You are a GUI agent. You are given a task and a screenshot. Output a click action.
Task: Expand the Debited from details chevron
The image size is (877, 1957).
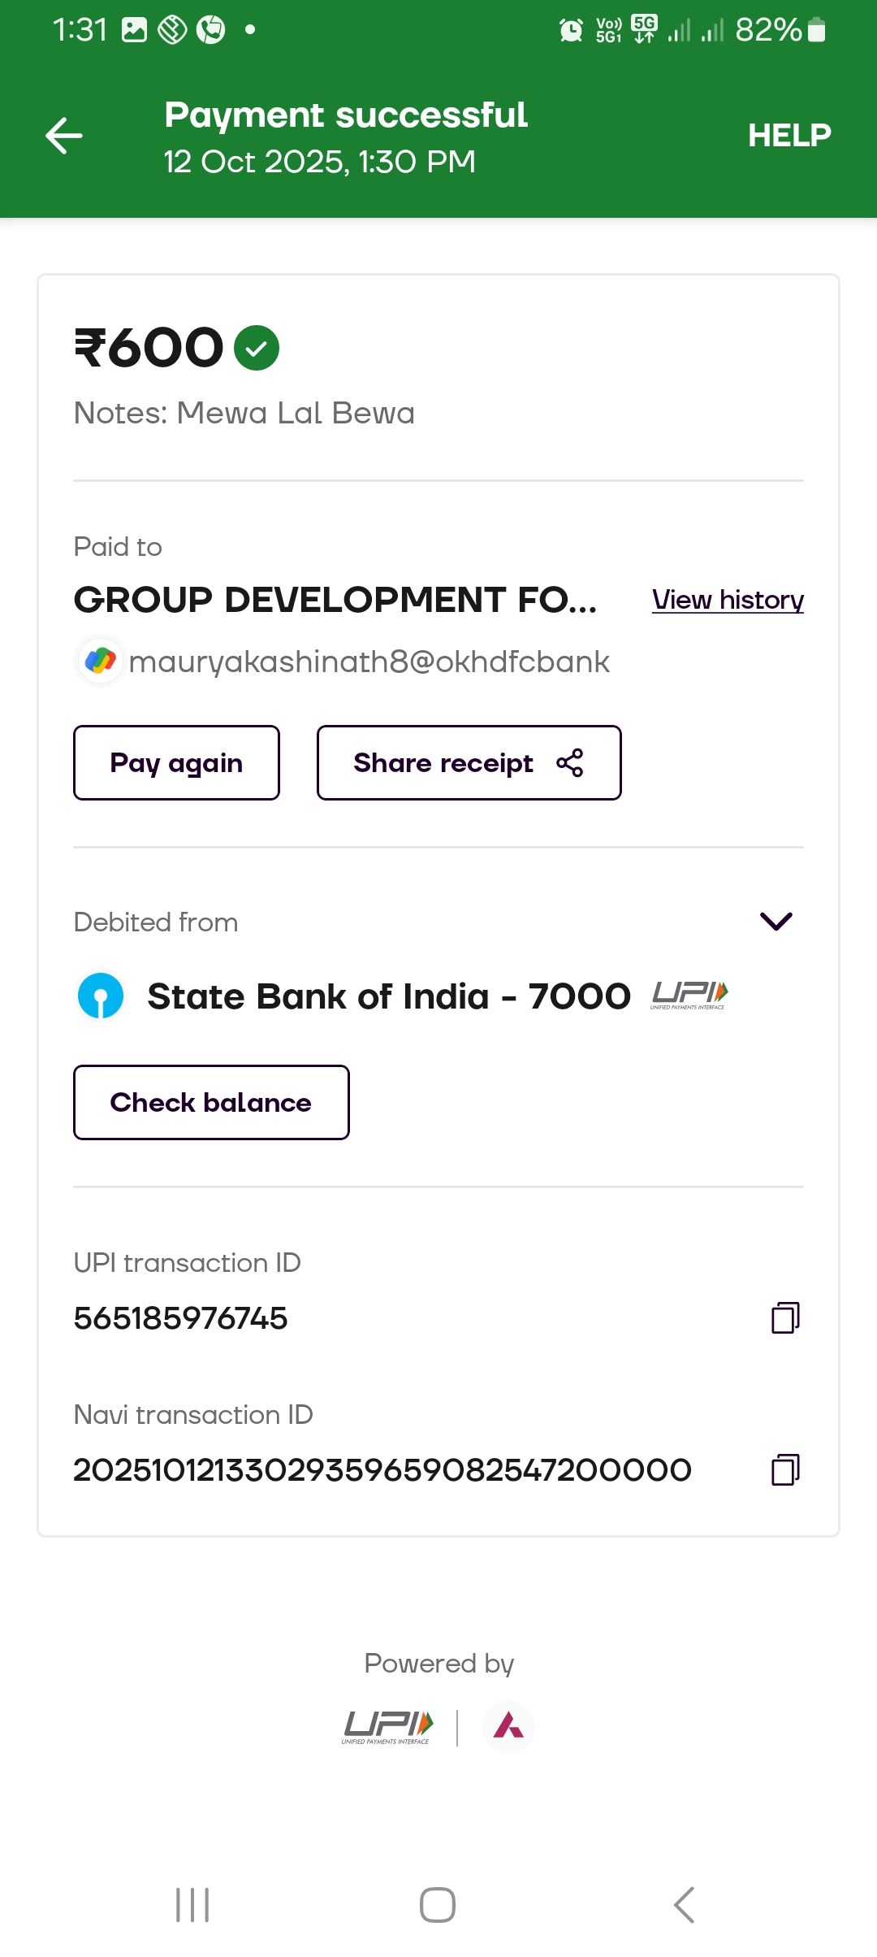click(775, 921)
